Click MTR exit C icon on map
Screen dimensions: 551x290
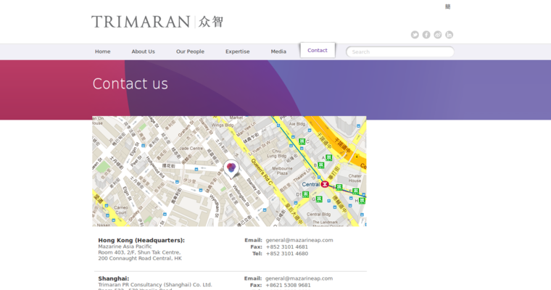[x=302, y=141]
